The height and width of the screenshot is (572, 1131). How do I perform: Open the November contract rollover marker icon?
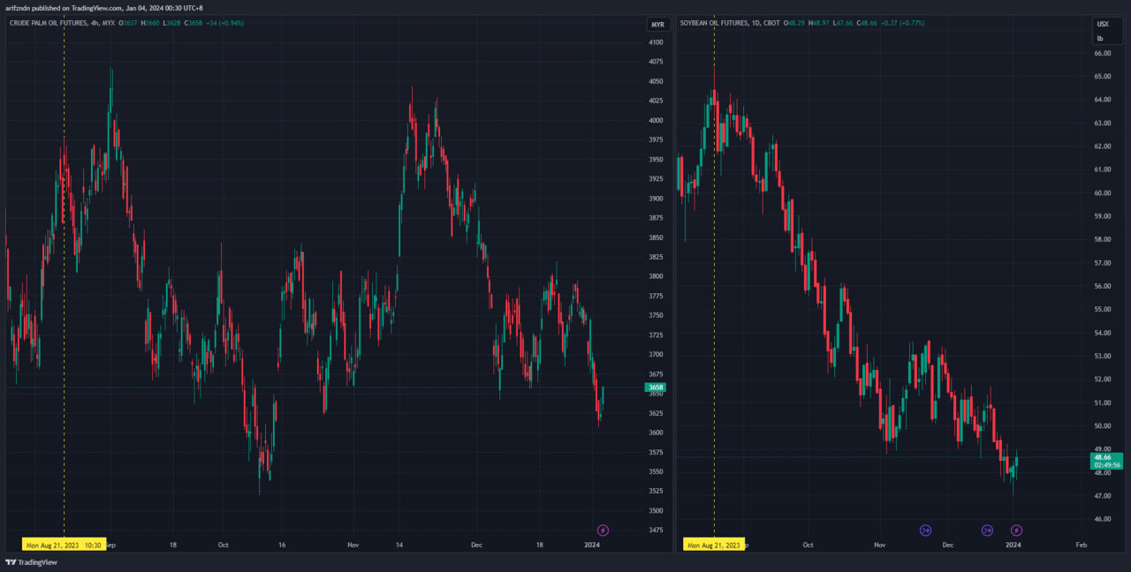point(925,531)
